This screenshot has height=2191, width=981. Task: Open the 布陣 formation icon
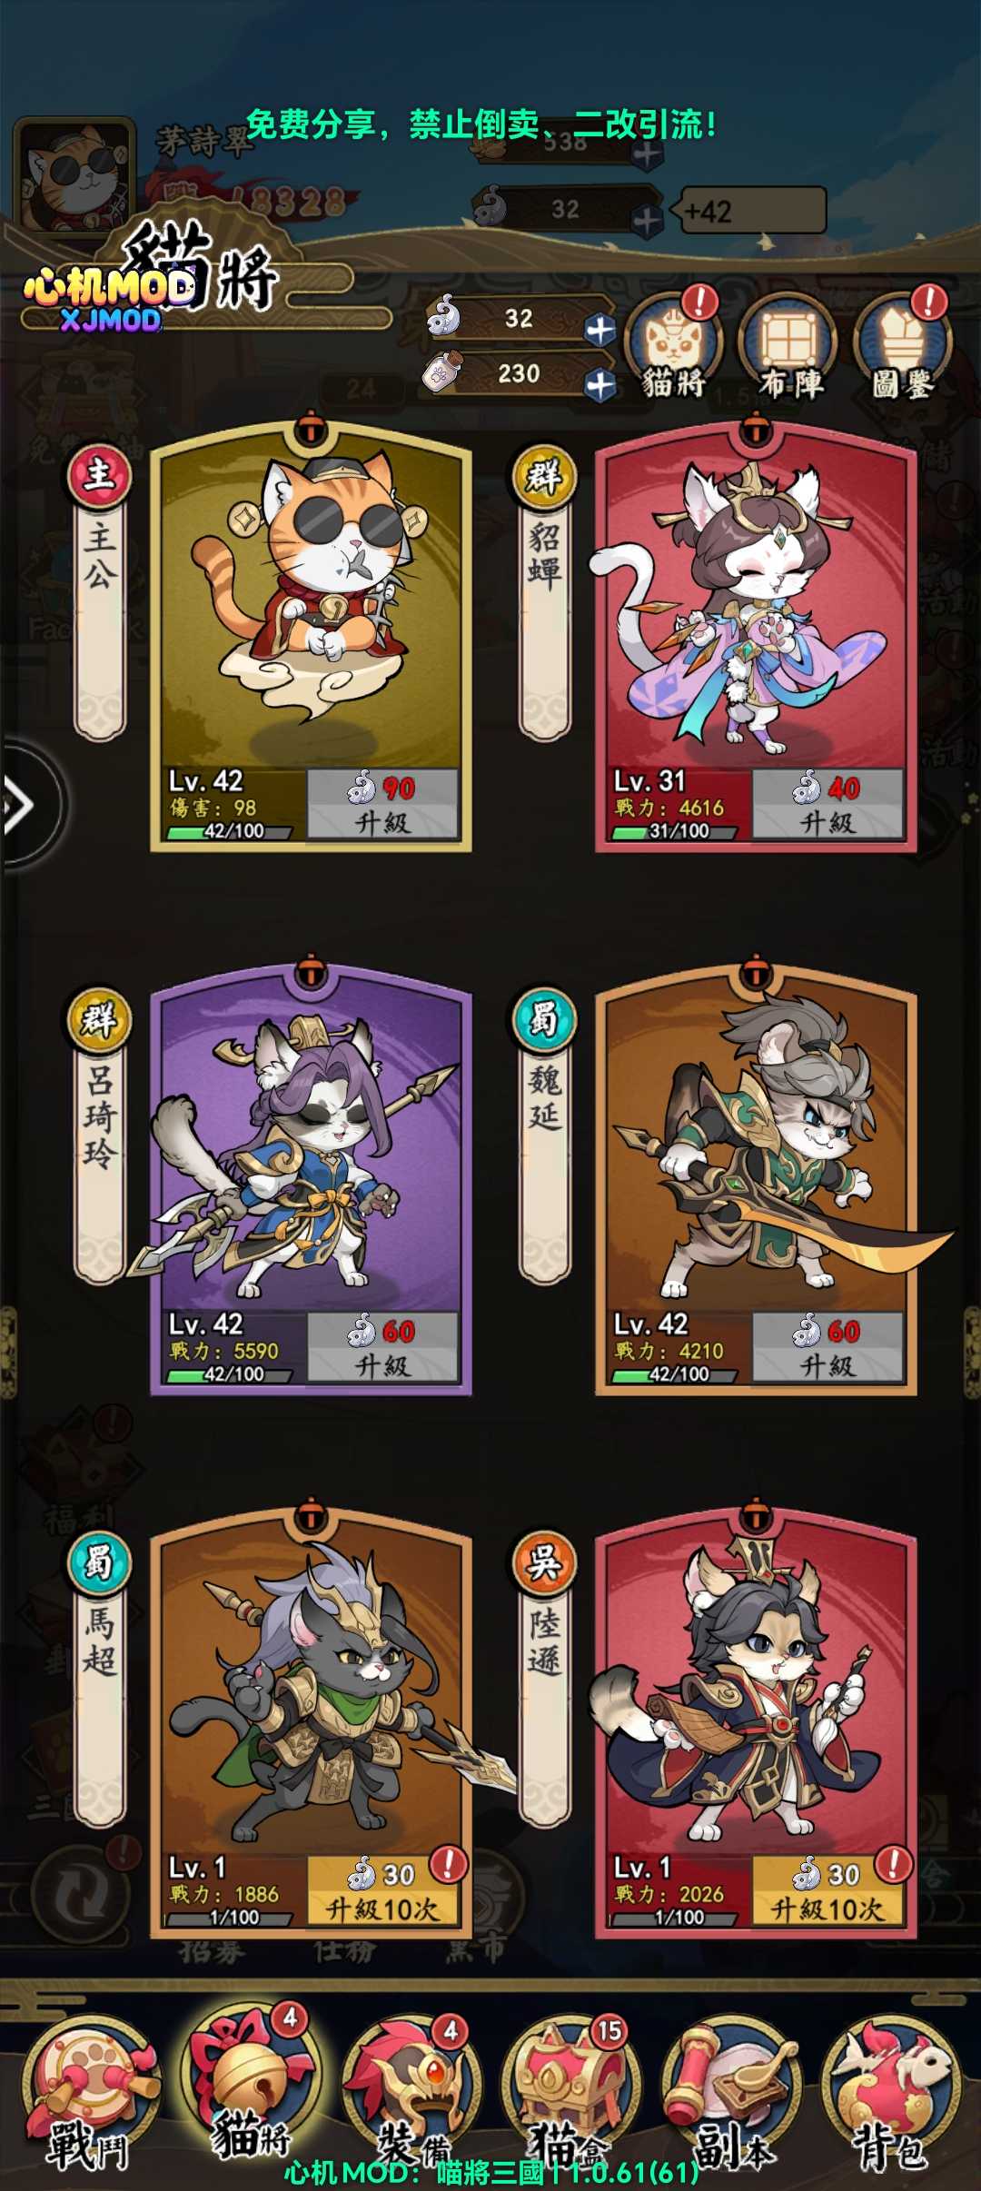[788, 347]
